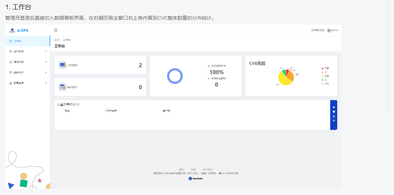Click the blue vertical panel on right edge
The height and width of the screenshot is (195, 394).
point(334,115)
